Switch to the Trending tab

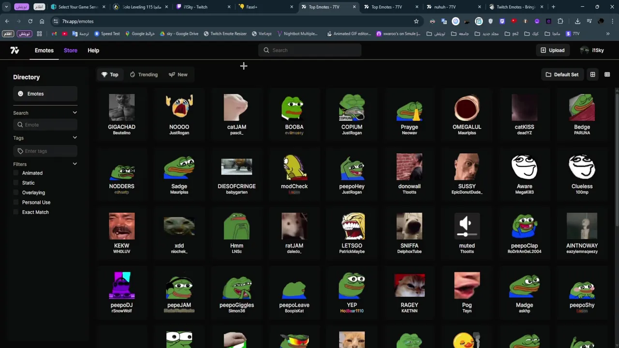[x=144, y=74]
